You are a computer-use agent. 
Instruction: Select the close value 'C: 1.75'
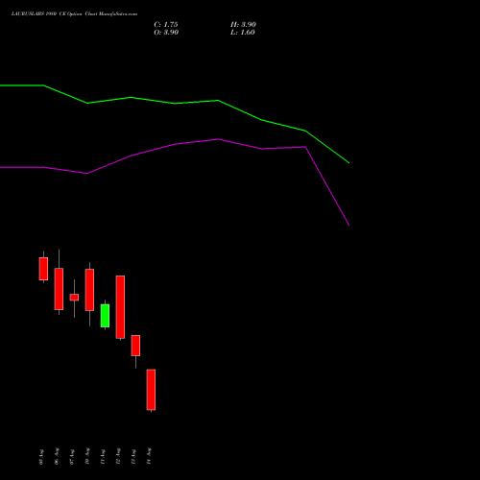point(166,25)
